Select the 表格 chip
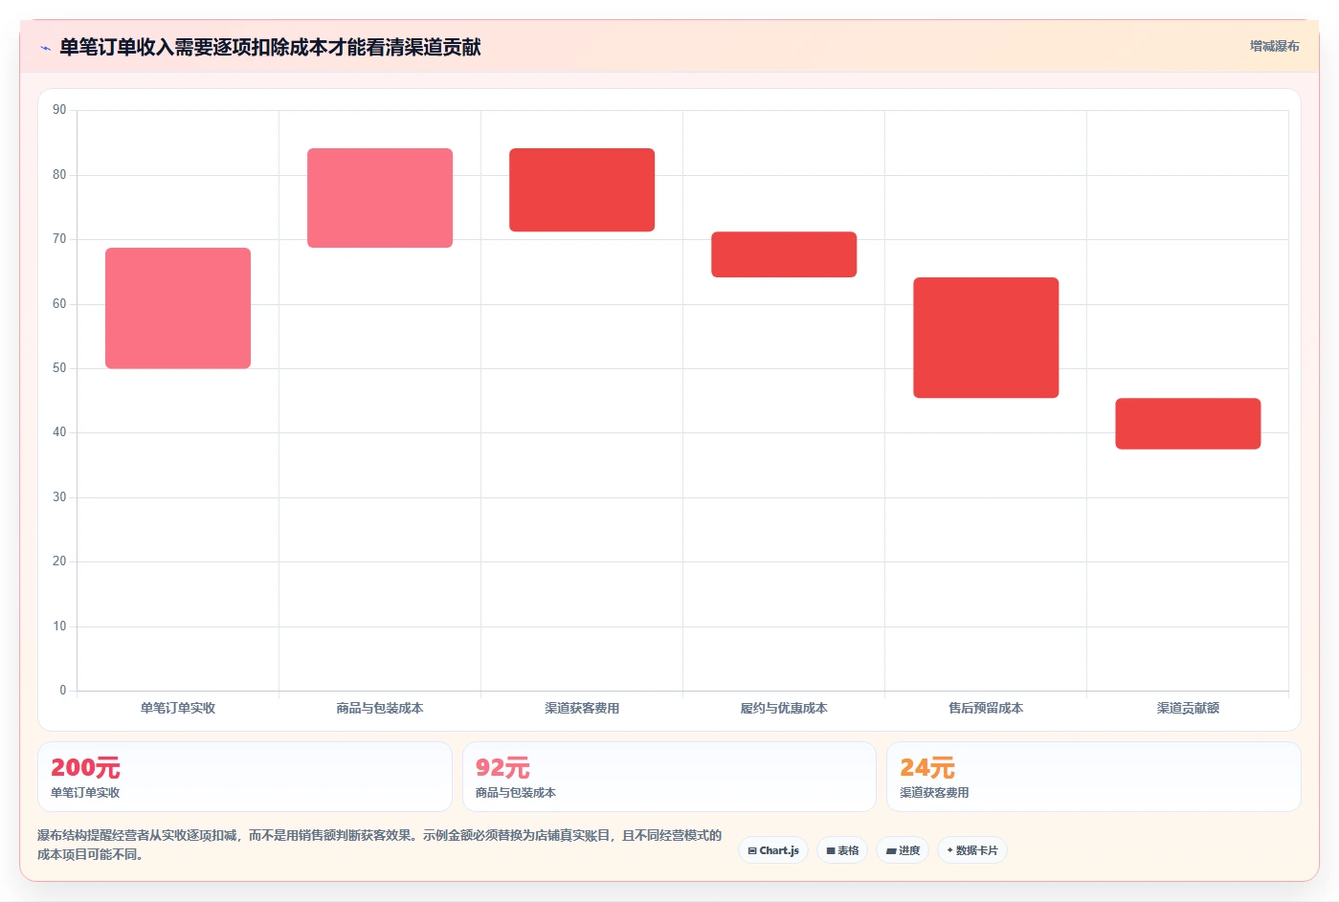 842,850
